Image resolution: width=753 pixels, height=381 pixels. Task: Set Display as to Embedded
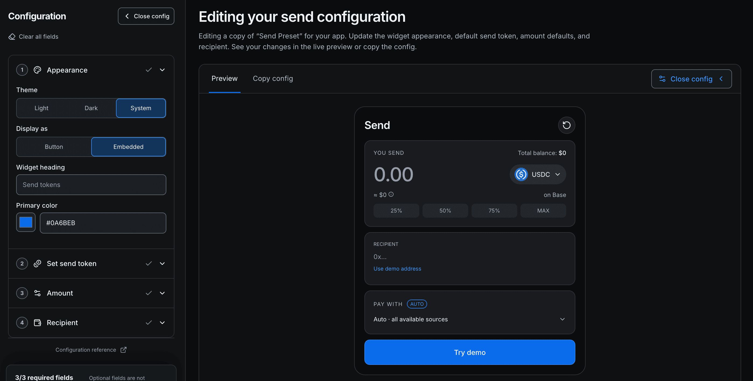(128, 146)
